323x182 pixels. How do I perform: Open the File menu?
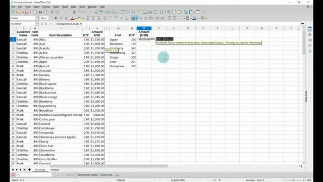pos(13,7)
